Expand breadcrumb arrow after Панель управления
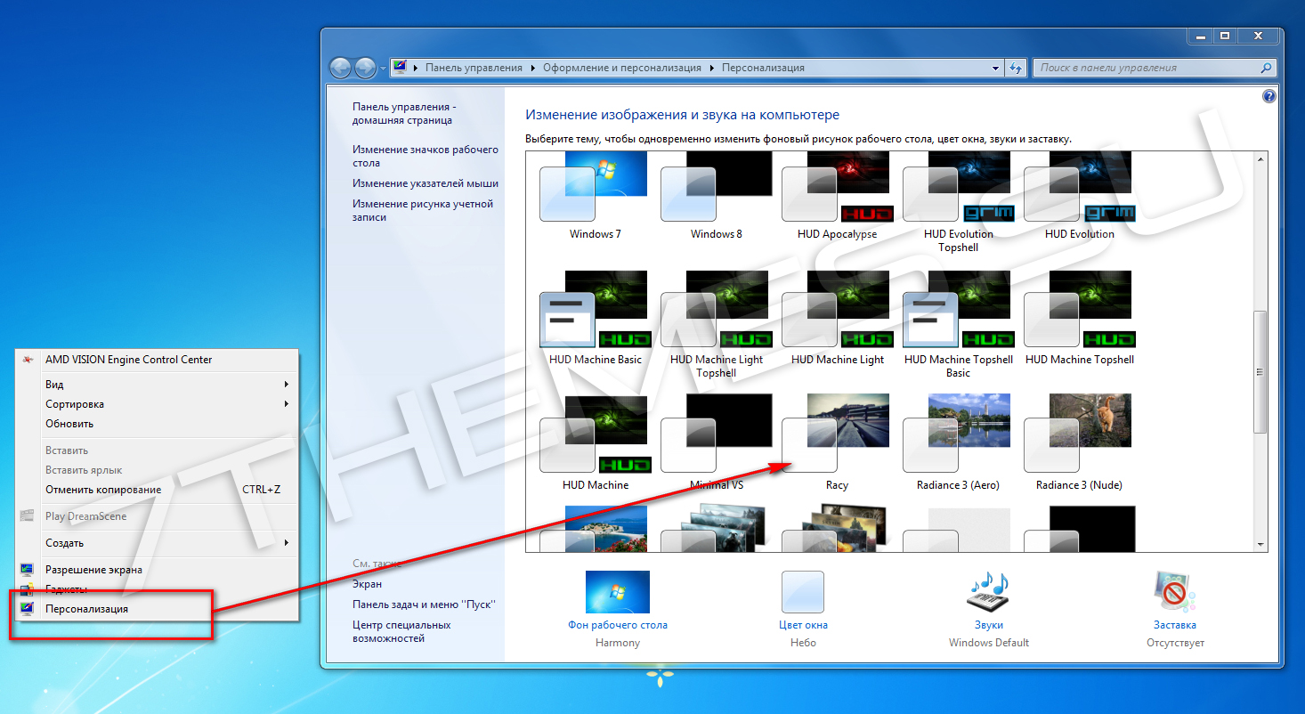Image resolution: width=1305 pixels, height=714 pixels. [533, 68]
